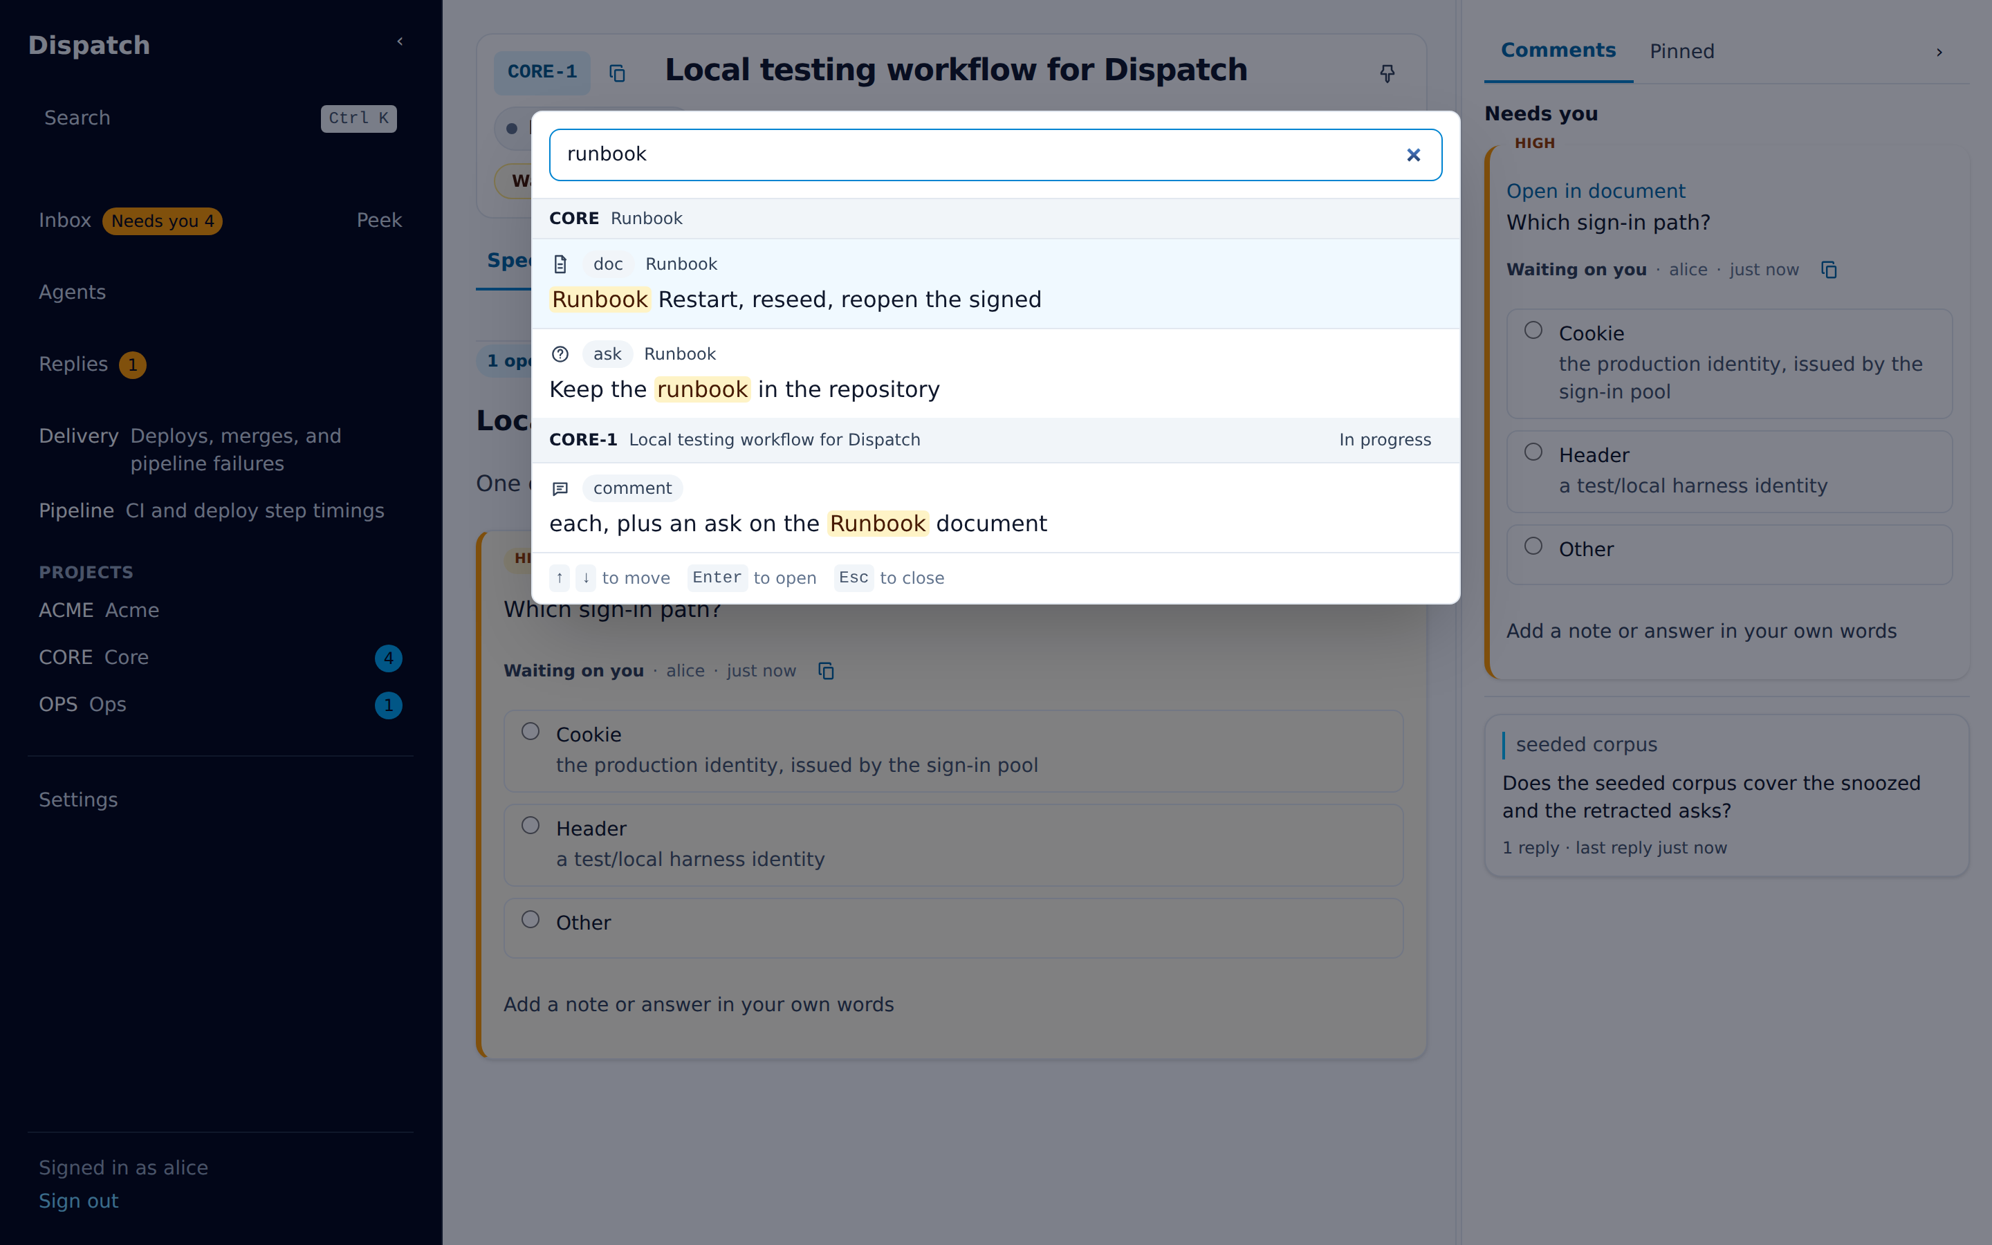Screen dimensions: 1992x1245
Task: Click note field in Comments panel
Action: click(x=1728, y=631)
